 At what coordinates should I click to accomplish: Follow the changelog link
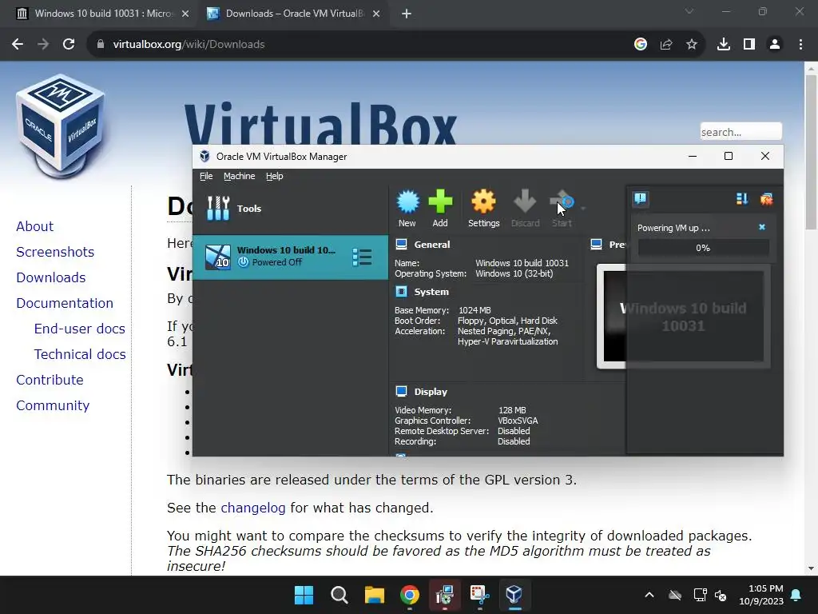pos(253,508)
